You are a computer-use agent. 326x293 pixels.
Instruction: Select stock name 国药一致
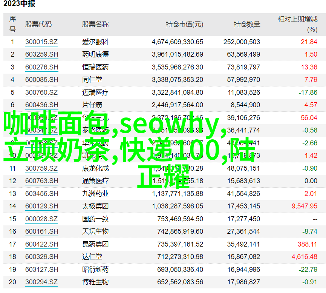tap(95, 219)
